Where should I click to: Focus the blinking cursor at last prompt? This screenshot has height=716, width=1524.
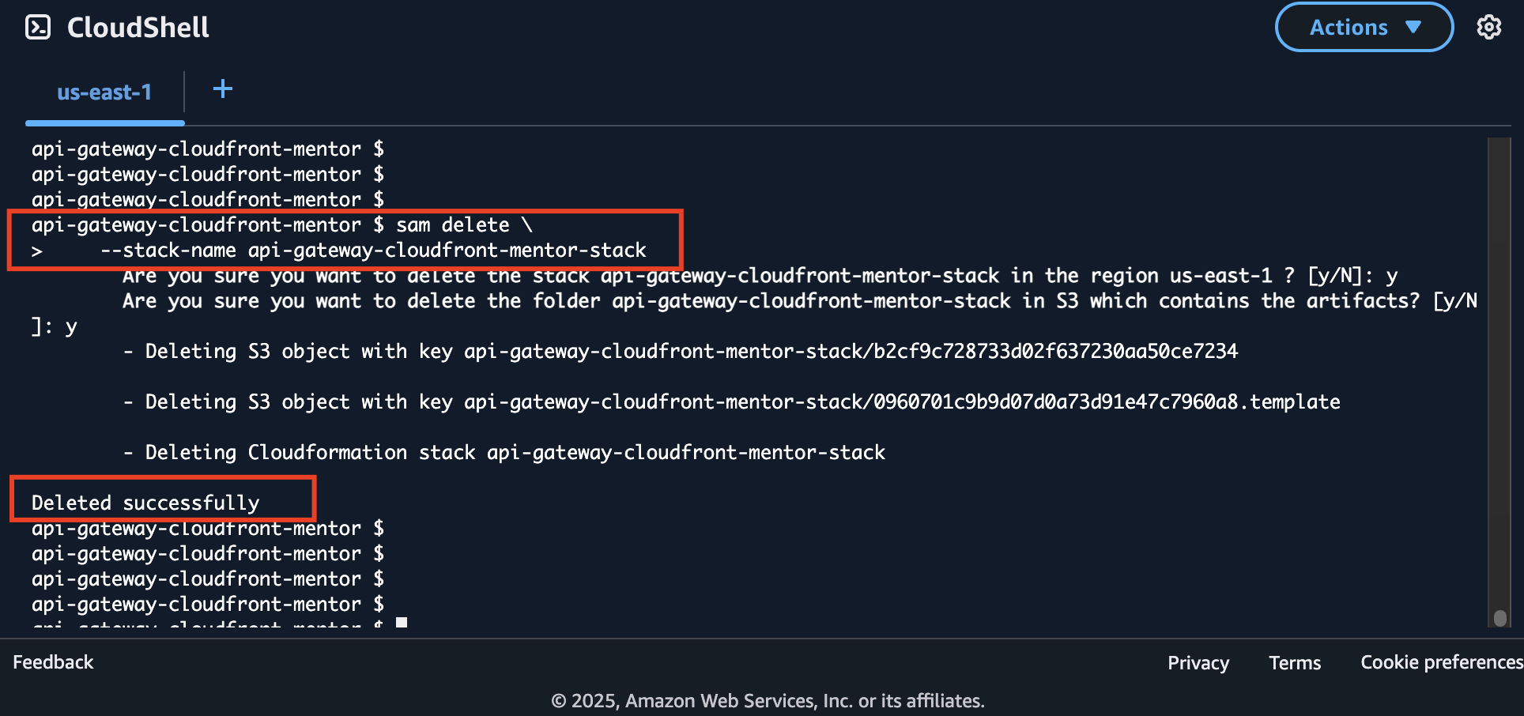[x=402, y=623]
